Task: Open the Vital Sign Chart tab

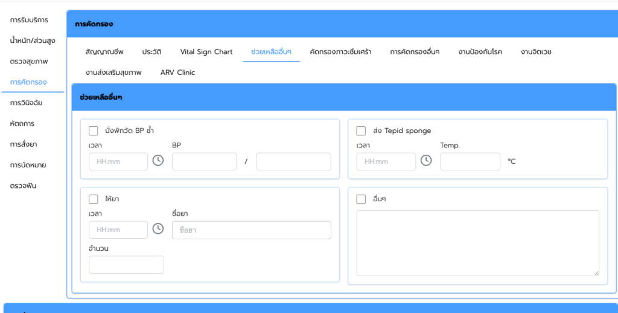Action: coord(206,52)
